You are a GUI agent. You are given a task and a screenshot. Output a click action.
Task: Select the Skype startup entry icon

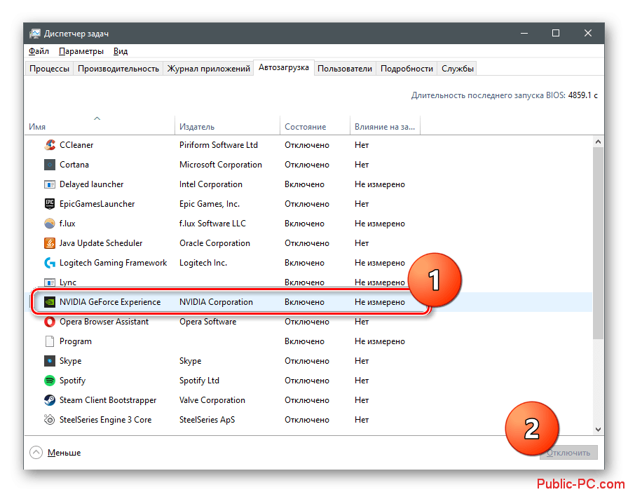(50, 361)
